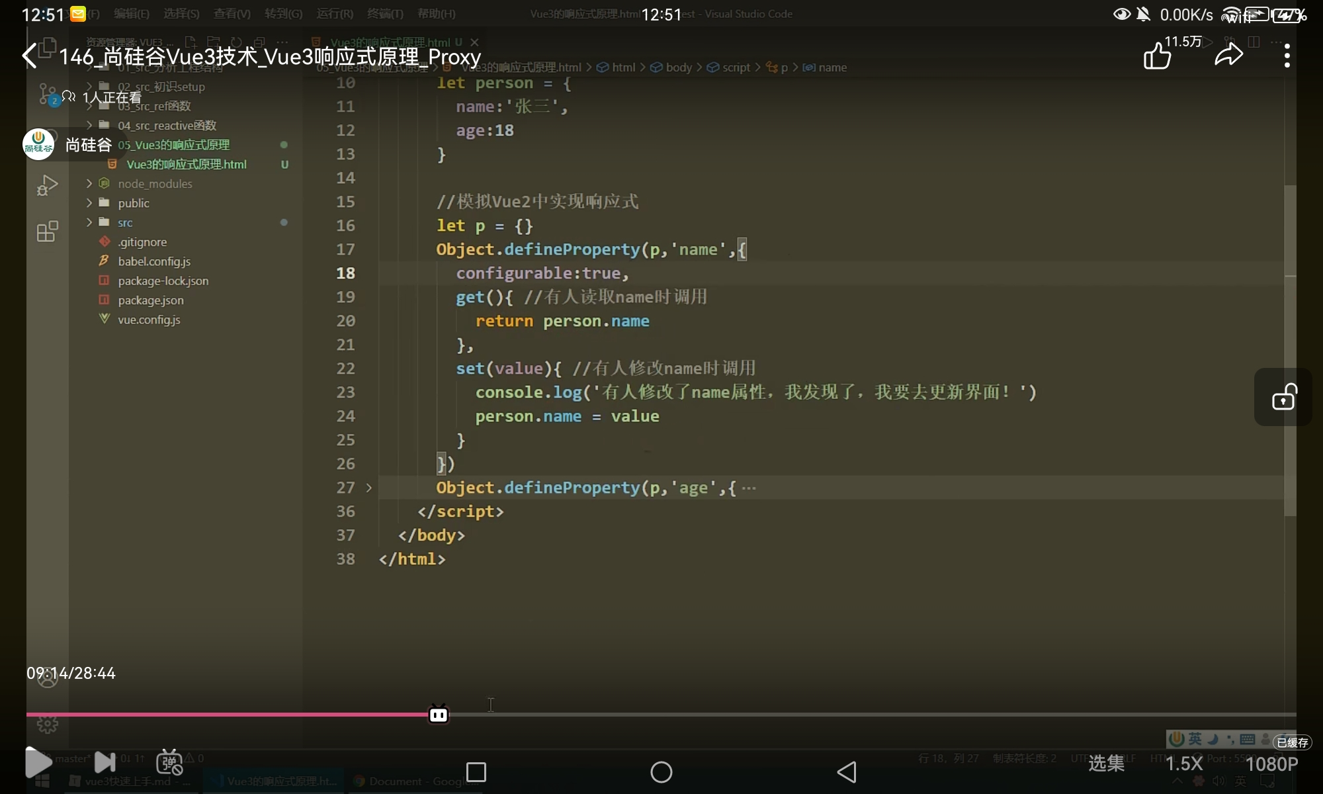1323x794 pixels.
Task: Tap the 尚硅谷 uploader avatar
Action: tap(38, 144)
